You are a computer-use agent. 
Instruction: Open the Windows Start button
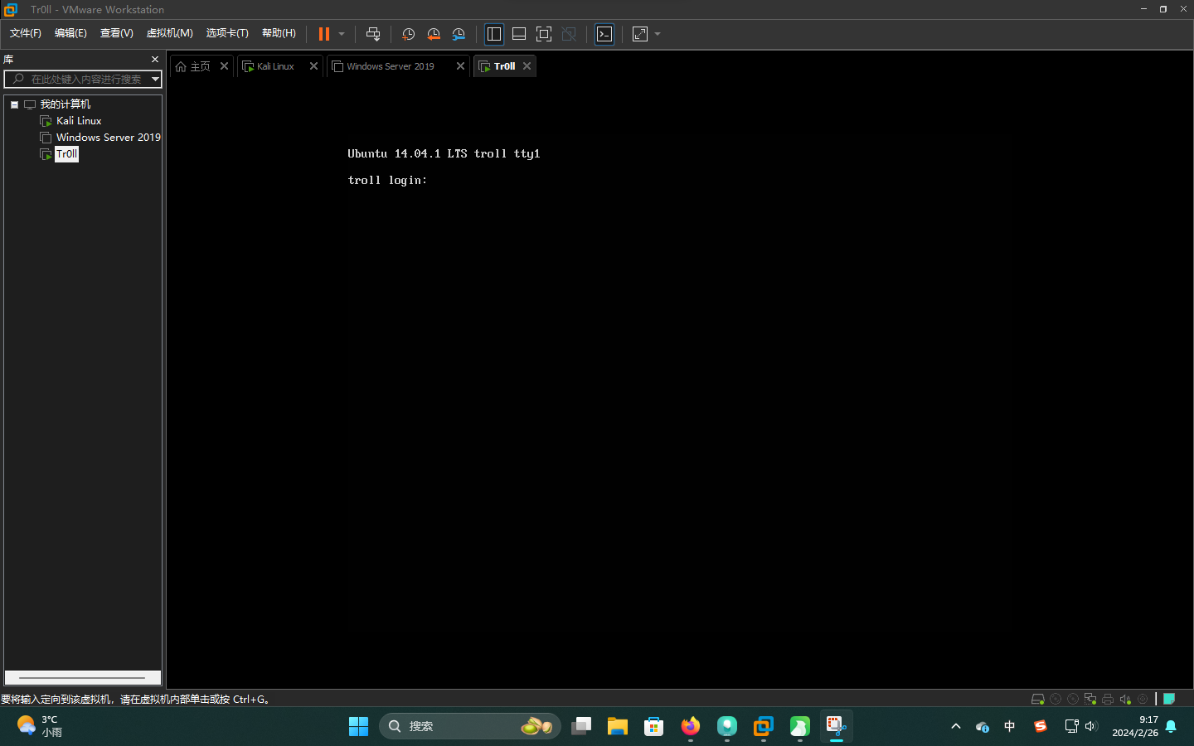tap(358, 726)
